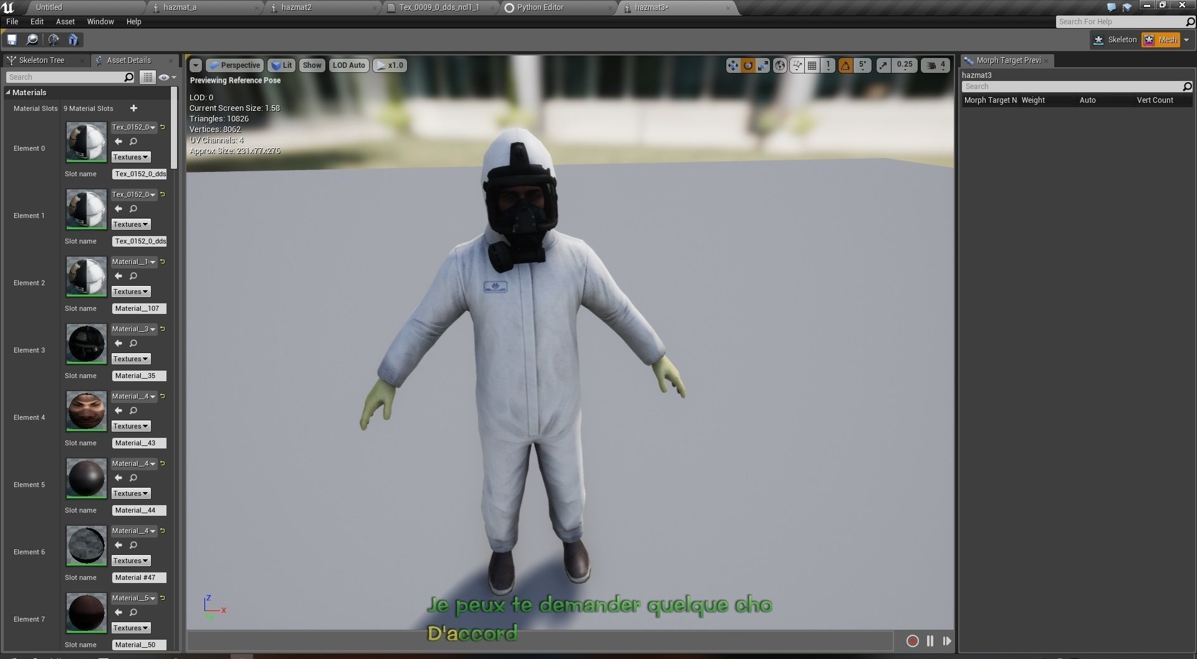Click the Show viewport button
This screenshot has width=1197, height=659.
[312, 65]
